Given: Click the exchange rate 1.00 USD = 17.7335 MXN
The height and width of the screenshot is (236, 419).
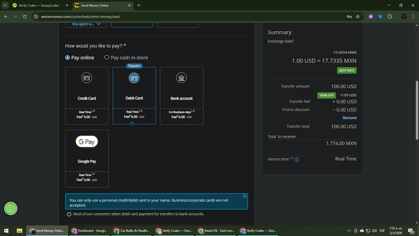Looking at the screenshot, I should [324, 61].
